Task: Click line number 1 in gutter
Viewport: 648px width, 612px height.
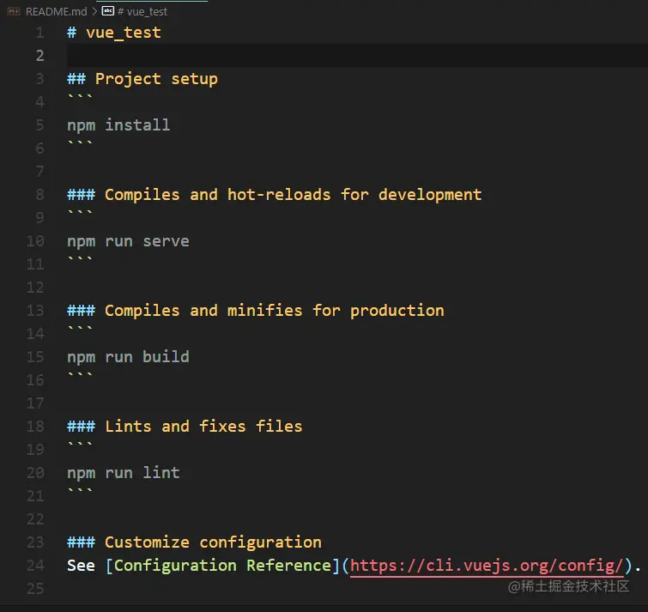Action: (39, 33)
